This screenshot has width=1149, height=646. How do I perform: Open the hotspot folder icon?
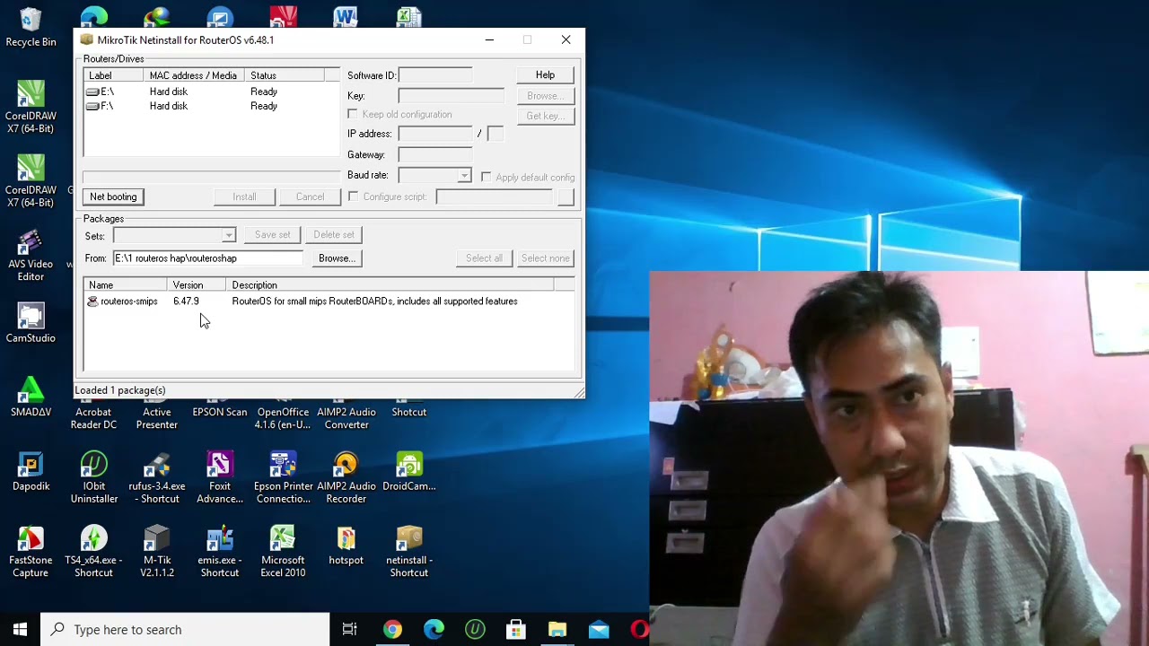(x=346, y=546)
